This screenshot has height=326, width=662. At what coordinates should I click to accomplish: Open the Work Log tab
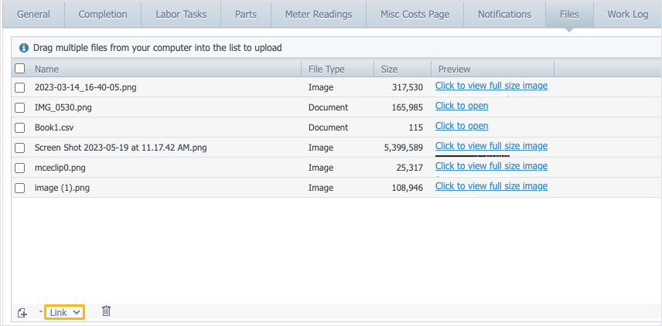[x=628, y=15]
